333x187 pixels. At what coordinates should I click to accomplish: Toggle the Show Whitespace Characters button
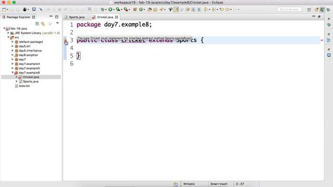click(199, 9)
